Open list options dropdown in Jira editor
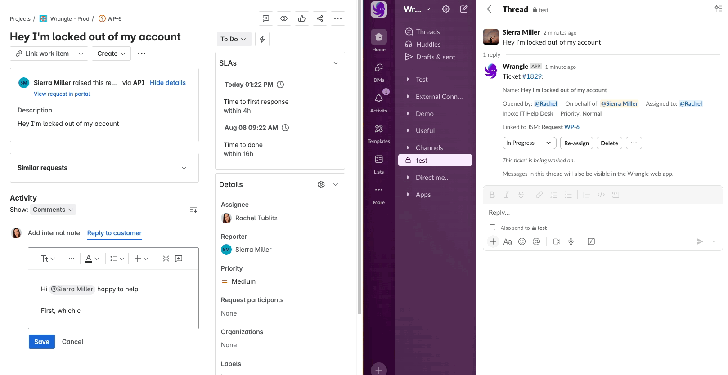Viewport: 728px width, 375px height. pyautogui.click(x=117, y=259)
